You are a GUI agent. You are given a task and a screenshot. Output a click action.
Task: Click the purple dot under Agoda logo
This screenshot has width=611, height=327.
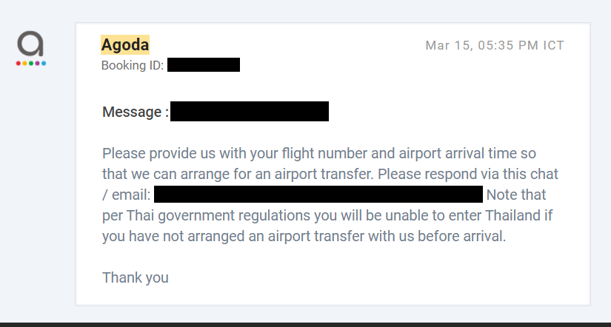pyautogui.click(x=38, y=64)
